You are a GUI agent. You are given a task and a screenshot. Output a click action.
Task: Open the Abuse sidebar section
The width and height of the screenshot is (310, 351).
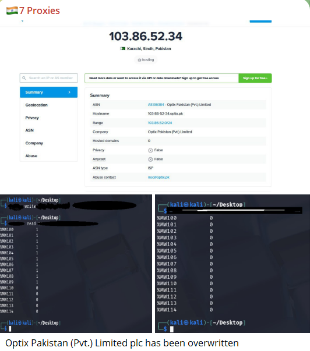[31, 156]
